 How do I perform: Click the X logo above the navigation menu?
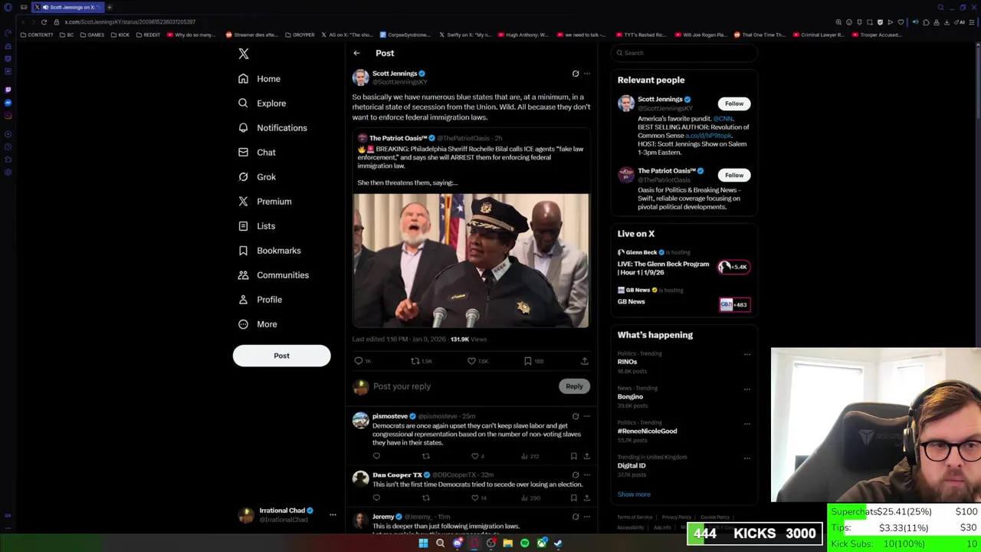click(244, 54)
